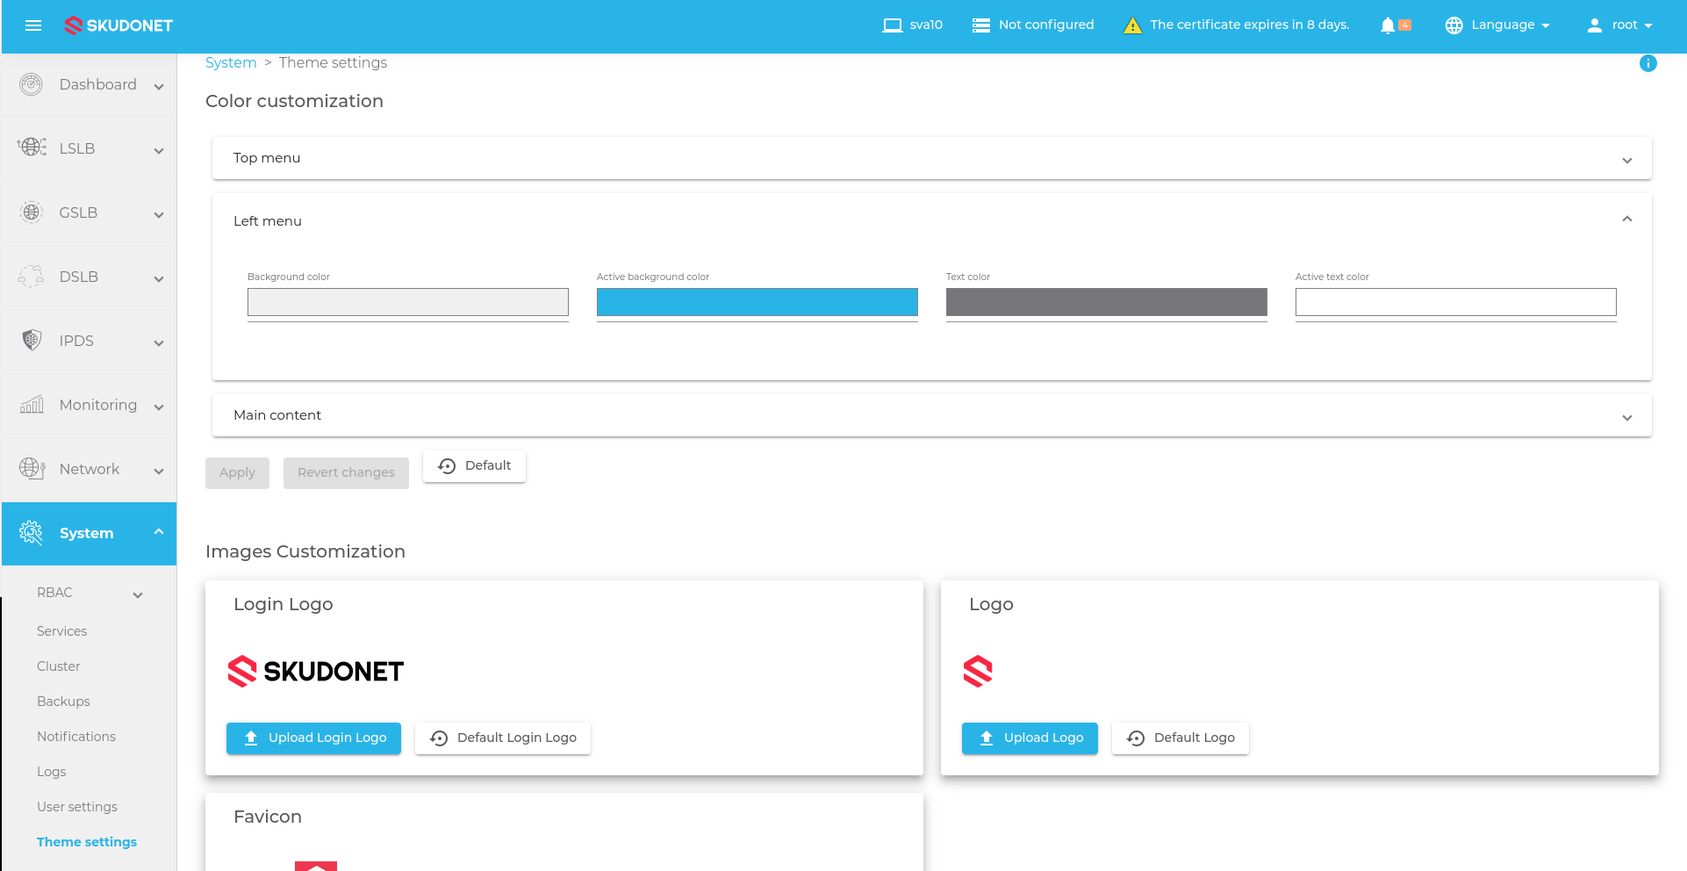The width and height of the screenshot is (1687, 871).
Task: Open the root user dropdown
Action: (1620, 25)
